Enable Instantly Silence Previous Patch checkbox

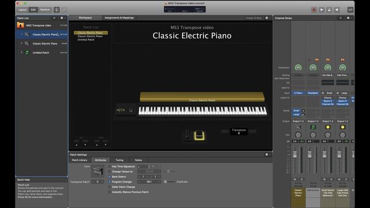(109, 192)
